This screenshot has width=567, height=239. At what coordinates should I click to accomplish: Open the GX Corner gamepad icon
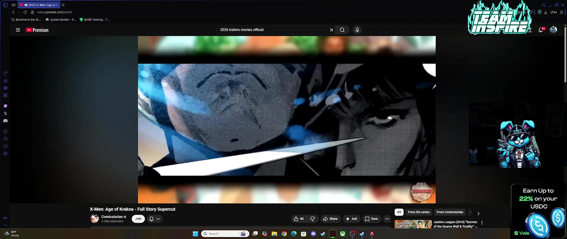pyautogui.click(x=13, y=5)
